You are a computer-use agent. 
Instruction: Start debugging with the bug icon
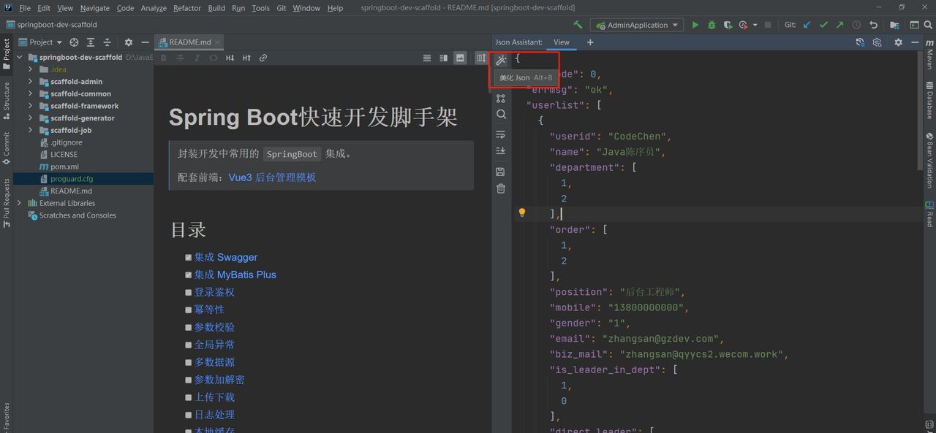[710, 24]
